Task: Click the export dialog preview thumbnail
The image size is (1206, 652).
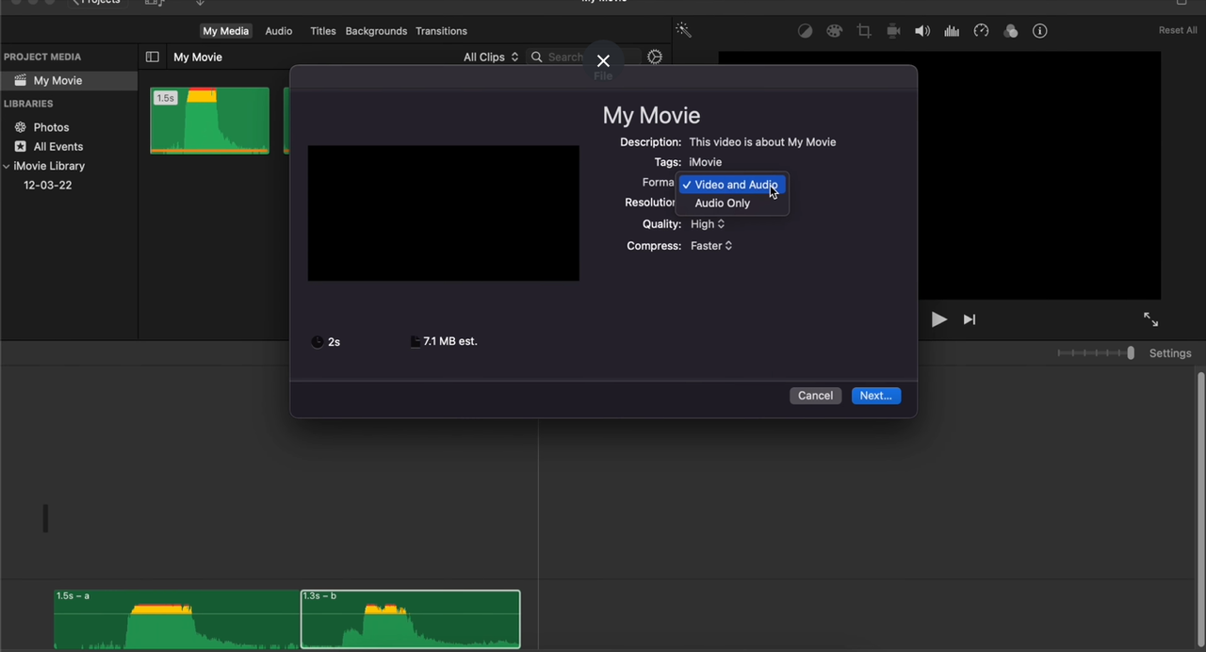Action: (443, 213)
